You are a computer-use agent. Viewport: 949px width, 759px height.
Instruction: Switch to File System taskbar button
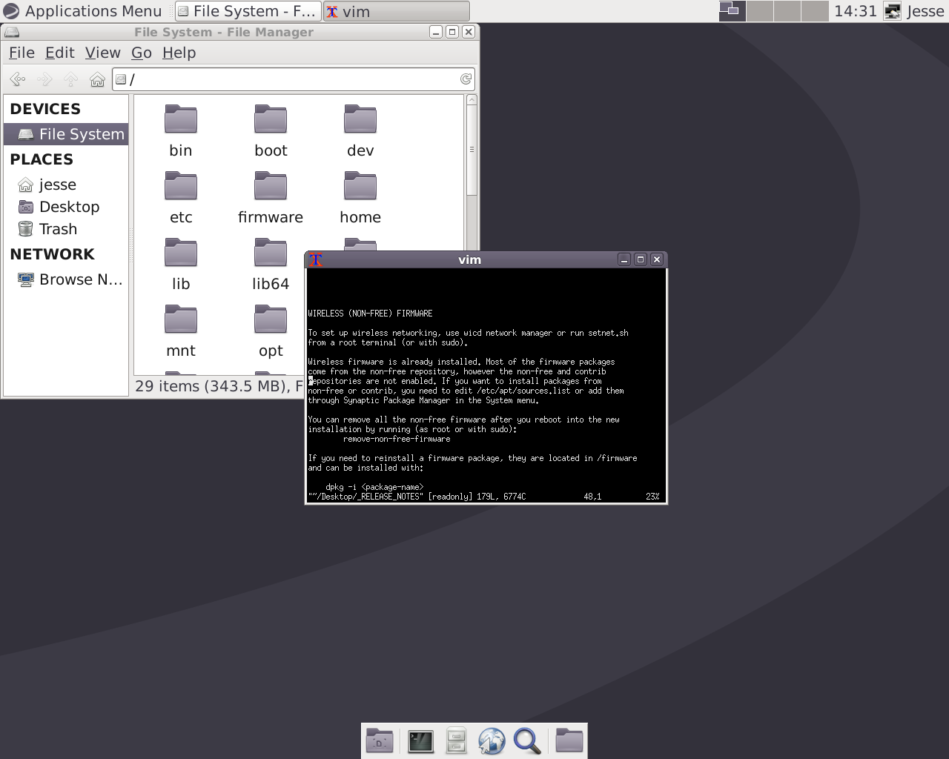tap(248, 11)
